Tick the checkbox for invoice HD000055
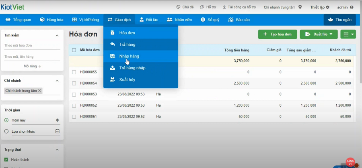The width and height of the screenshot is (362, 168). [x=74, y=72]
